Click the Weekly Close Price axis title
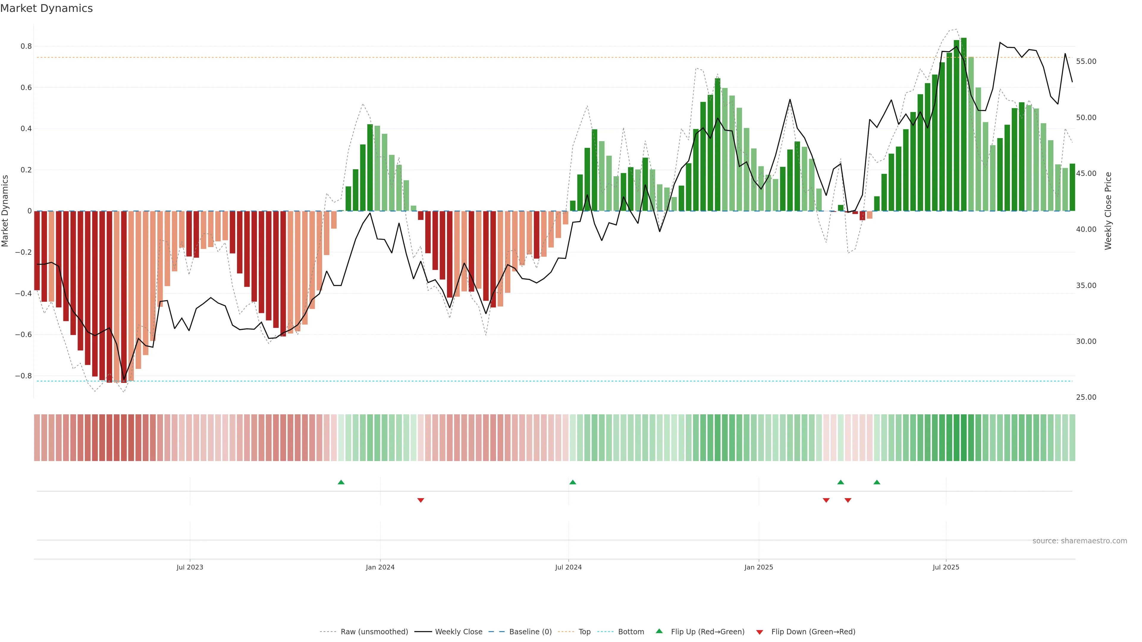Image resolution: width=1142 pixels, height=642 pixels. coord(1108,211)
